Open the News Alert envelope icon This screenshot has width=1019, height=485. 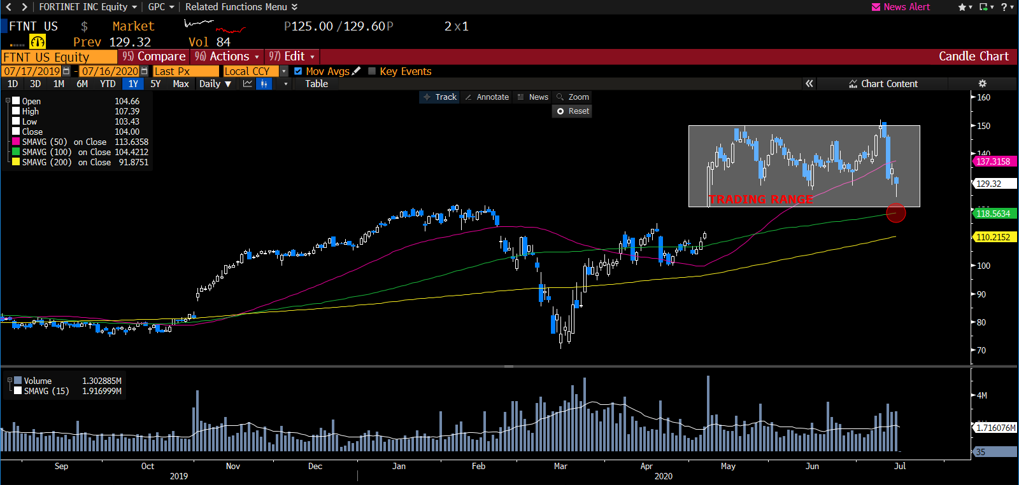coord(876,7)
